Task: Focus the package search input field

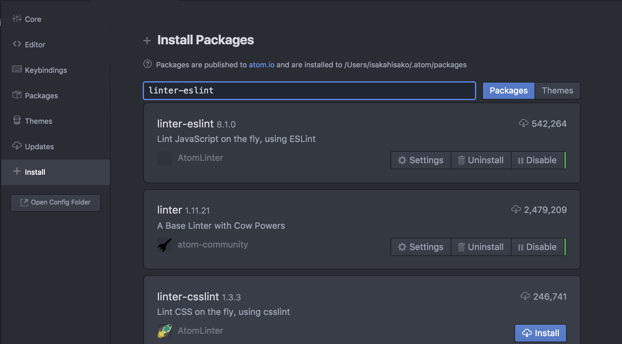Action: pos(309,90)
